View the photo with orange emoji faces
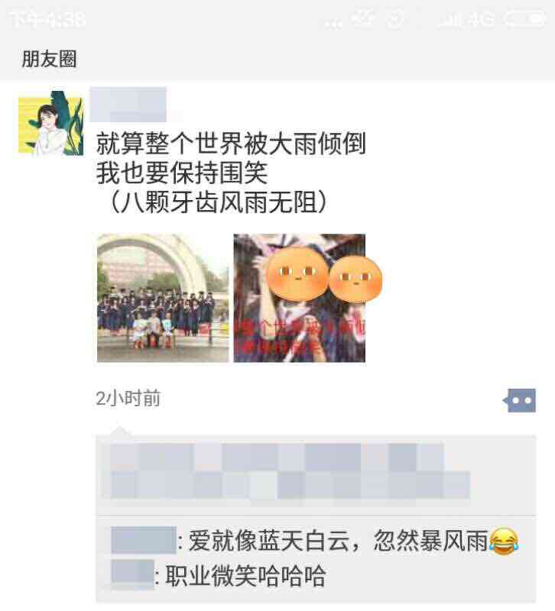The image size is (555, 611). pyautogui.click(x=300, y=298)
